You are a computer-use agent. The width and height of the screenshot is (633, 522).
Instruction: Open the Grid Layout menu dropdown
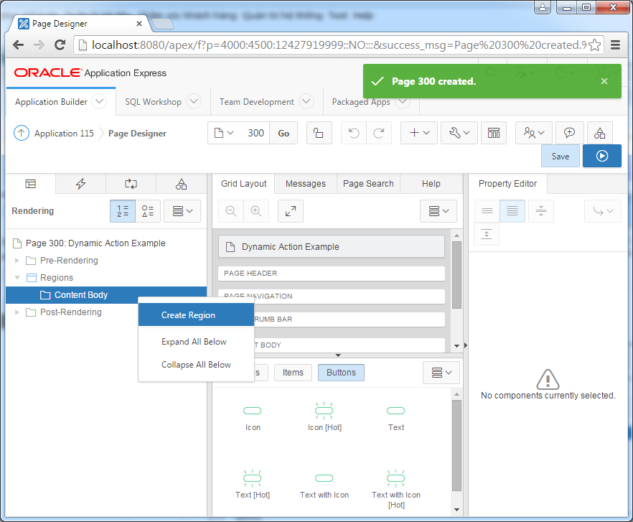(x=439, y=211)
